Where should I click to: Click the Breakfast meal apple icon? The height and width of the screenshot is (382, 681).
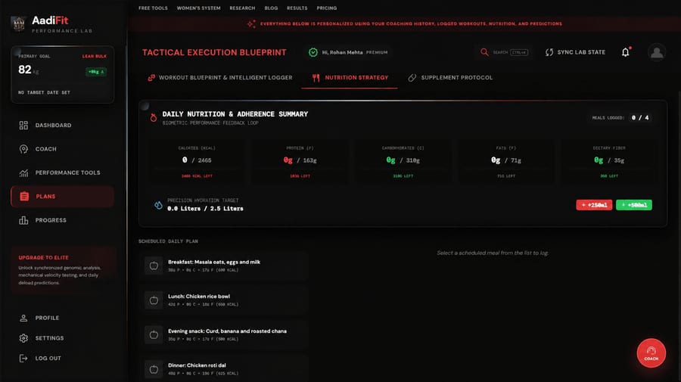point(154,266)
